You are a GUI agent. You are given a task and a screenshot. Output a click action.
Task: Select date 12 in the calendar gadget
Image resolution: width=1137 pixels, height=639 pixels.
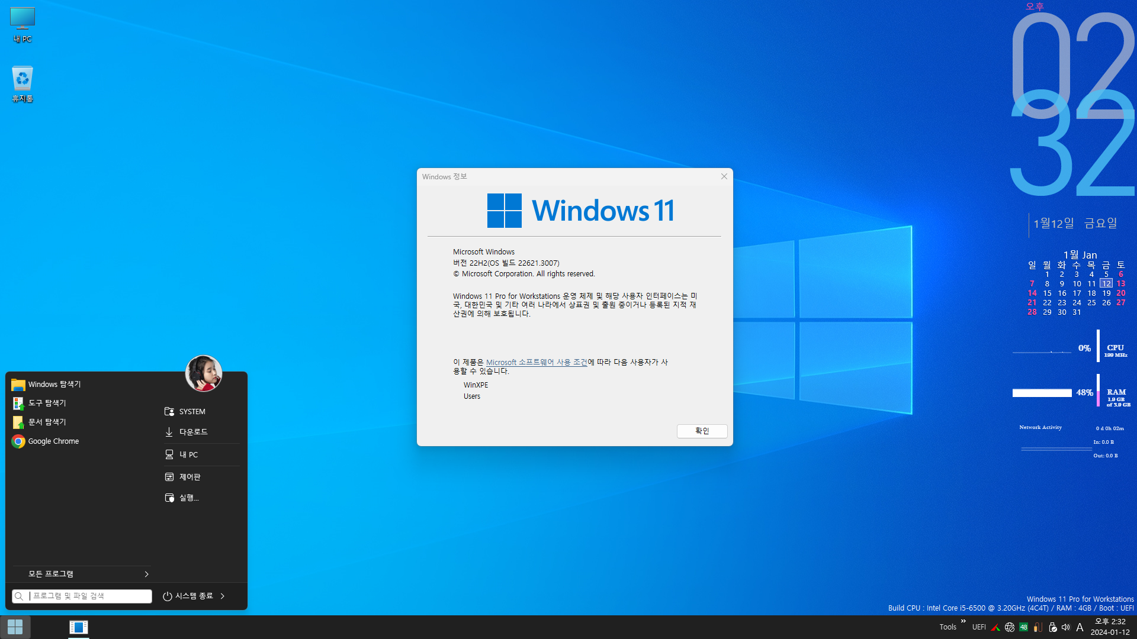1106,284
